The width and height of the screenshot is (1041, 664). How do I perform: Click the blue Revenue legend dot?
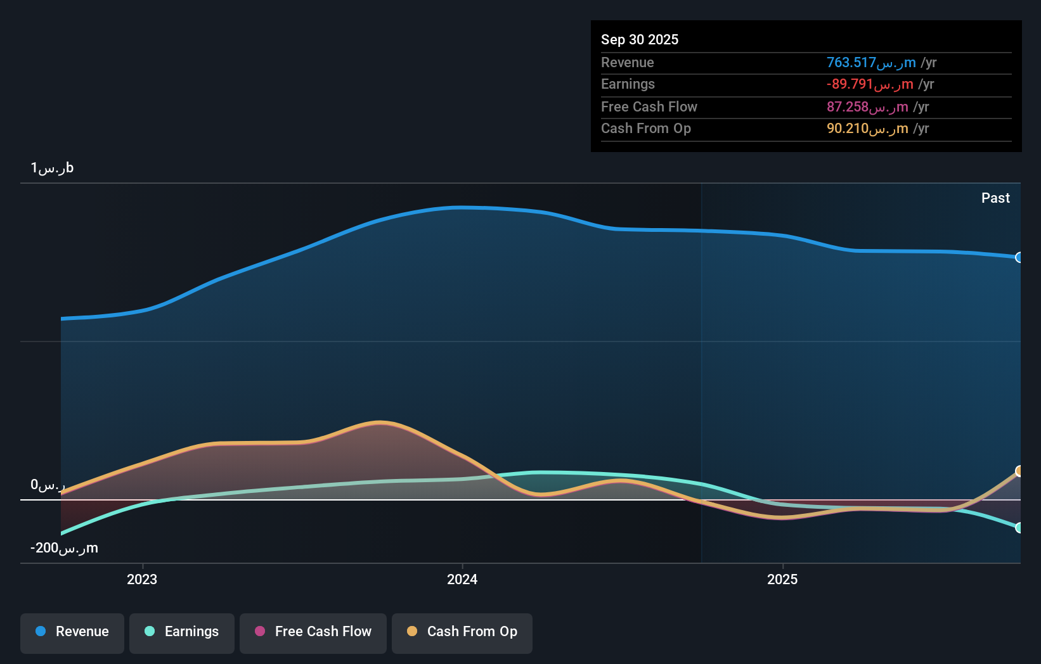pyautogui.click(x=41, y=632)
